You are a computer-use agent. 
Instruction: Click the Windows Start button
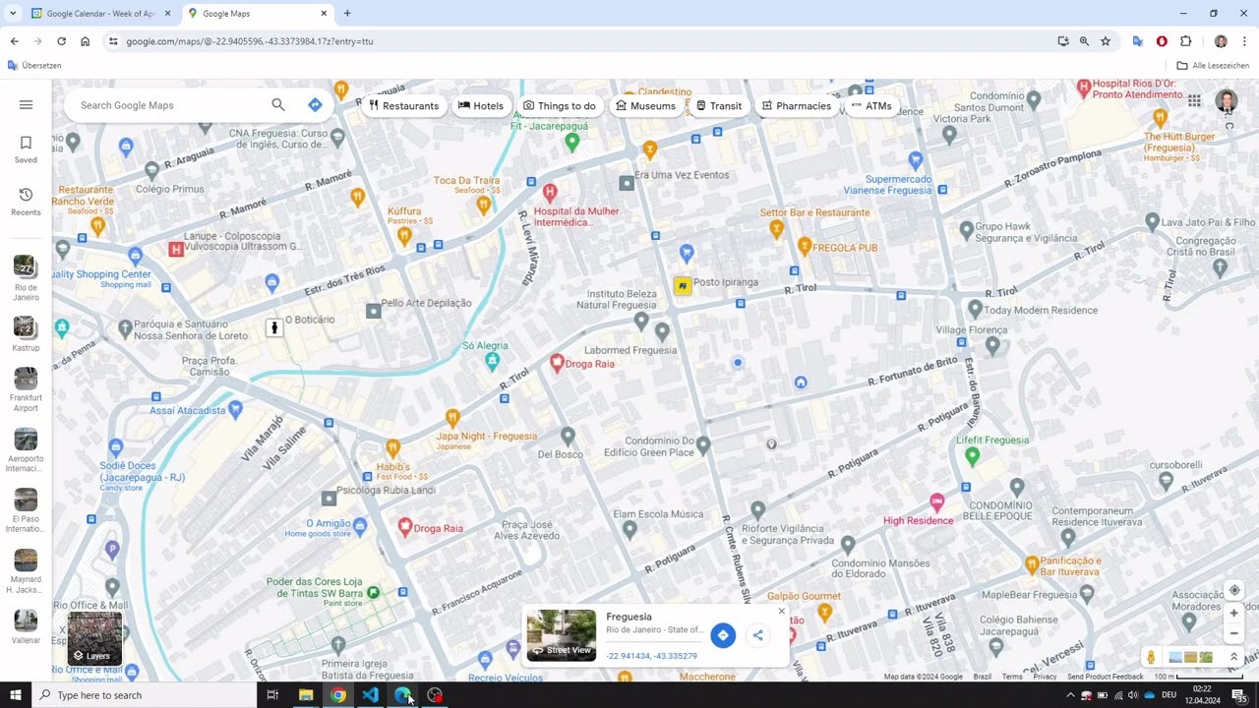pos(16,695)
